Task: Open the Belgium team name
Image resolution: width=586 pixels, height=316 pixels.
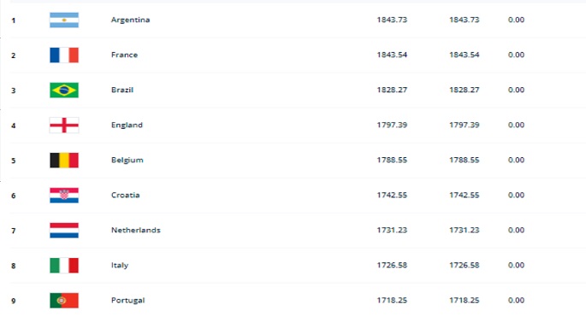Action: pos(127,160)
